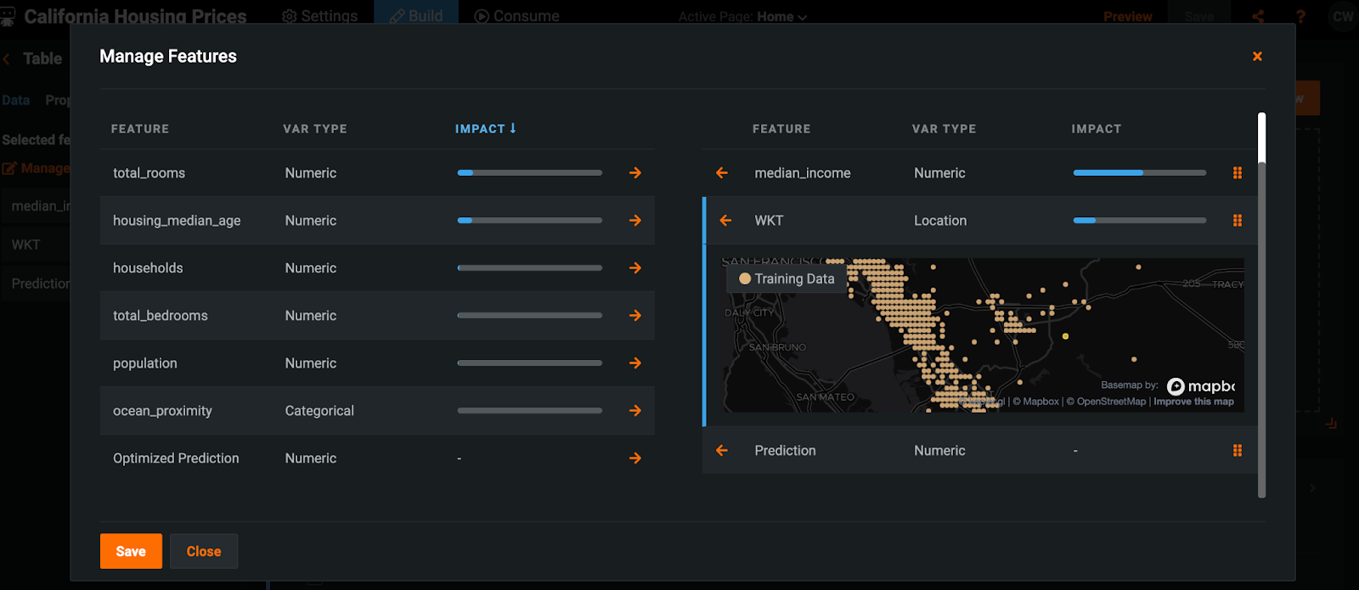Click the Mapbox logo on the map
1359x590 pixels.
[x=1201, y=386]
